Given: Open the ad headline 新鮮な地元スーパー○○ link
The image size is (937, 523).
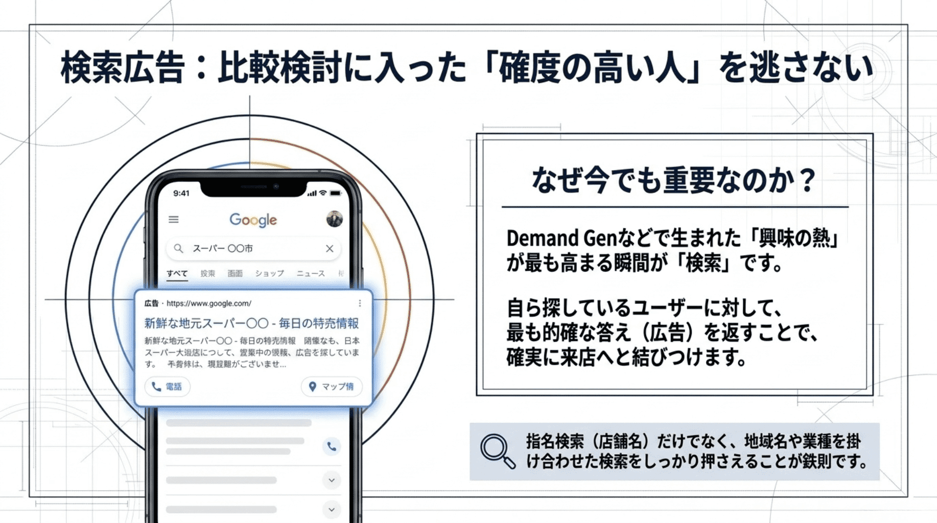Looking at the screenshot, I should tap(251, 323).
